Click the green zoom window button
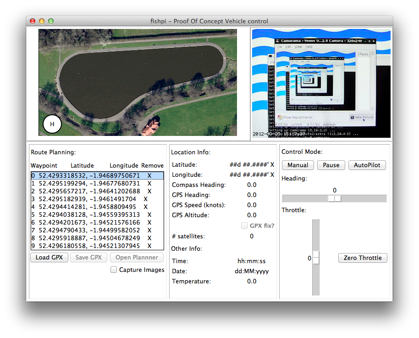Viewport: 419px width, 338px height. click(x=51, y=21)
